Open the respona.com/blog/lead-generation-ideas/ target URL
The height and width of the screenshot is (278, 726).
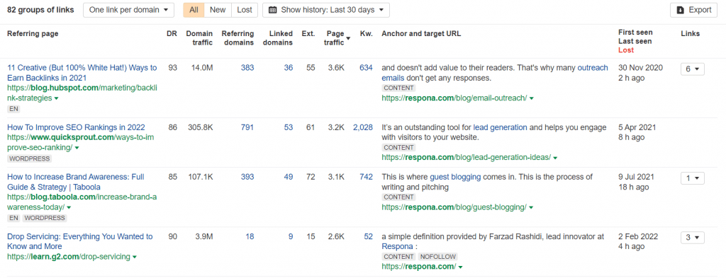[467, 157]
